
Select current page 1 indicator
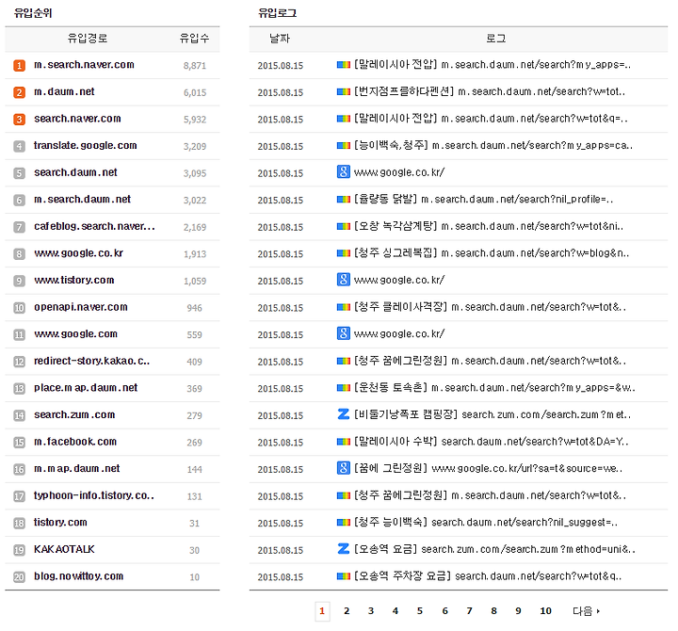pyautogui.click(x=322, y=611)
